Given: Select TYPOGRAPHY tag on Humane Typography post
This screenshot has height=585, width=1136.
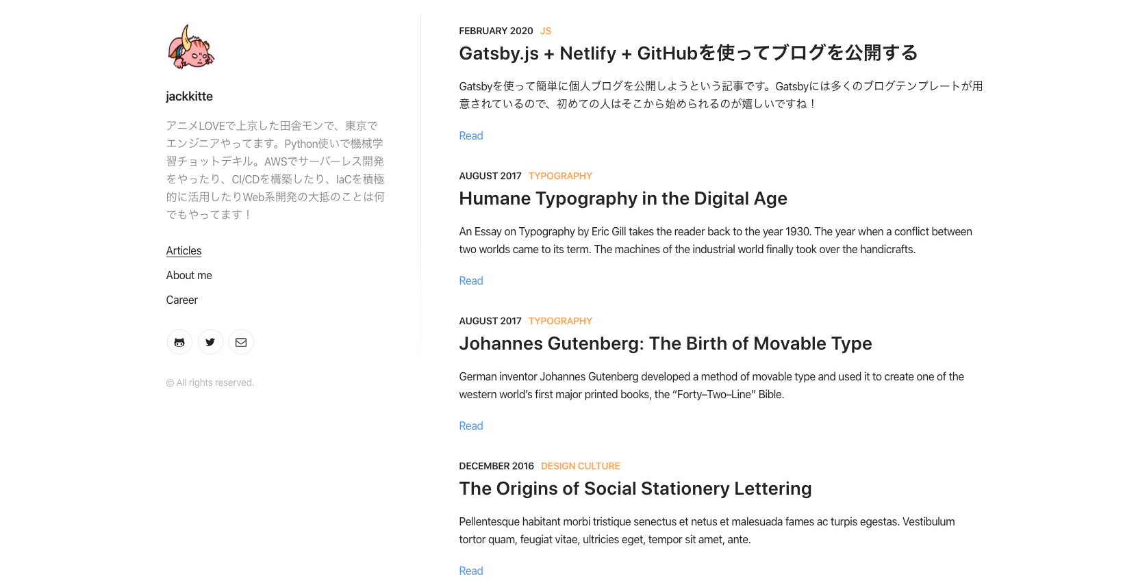Looking at the screenshot, I should (560, 177).
